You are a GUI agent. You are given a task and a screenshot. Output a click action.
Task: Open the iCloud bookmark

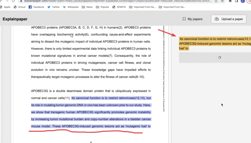click(20, 7)
